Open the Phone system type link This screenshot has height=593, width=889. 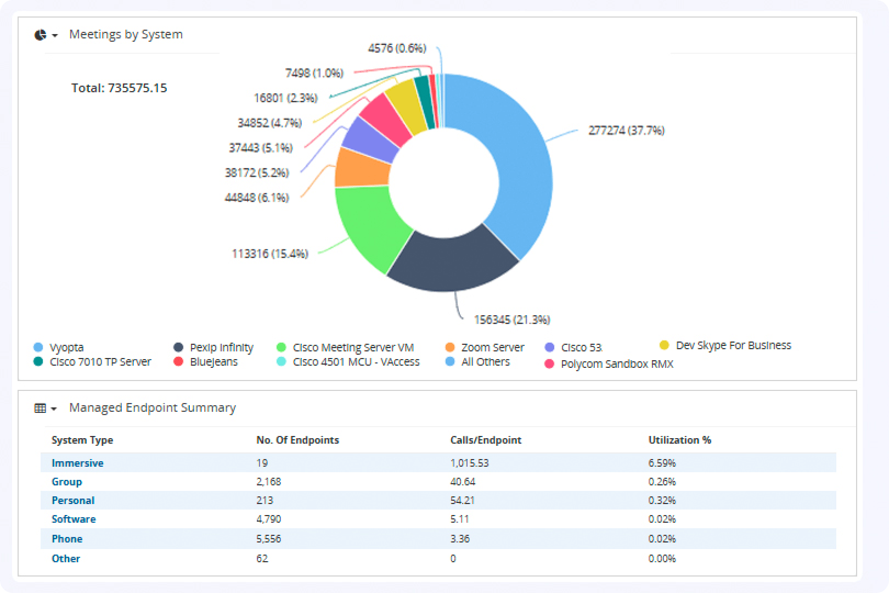[x=67, y=539]
